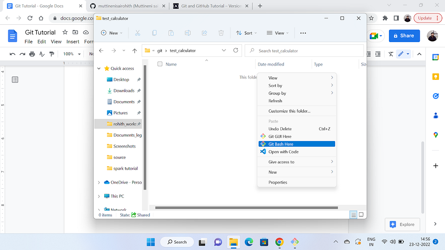The height and width of the screenshot is (250, 445).
Task: Click the Google Meet camera icon
Action: [374, 36]
